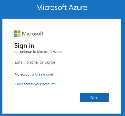Click the word Microsoft in the top header
The width and height of the screenshot is (125, 116).
51,7
